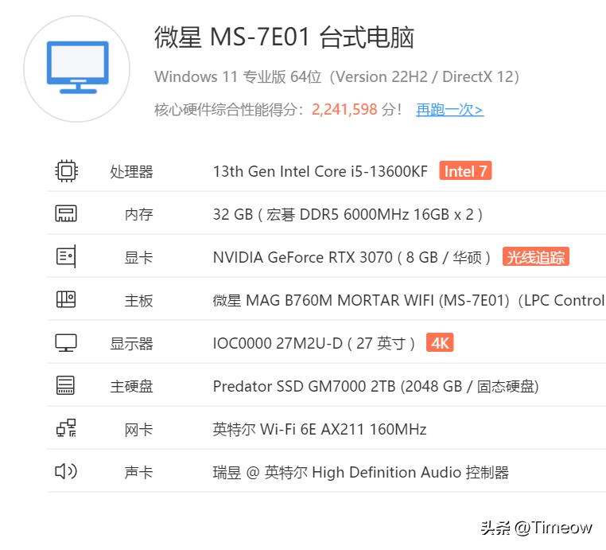Click the Wi-Fi 6E AX211 160MHz text
Image resolution: width=606 pixels, height=550 pixels.
(x=320, y=429)
